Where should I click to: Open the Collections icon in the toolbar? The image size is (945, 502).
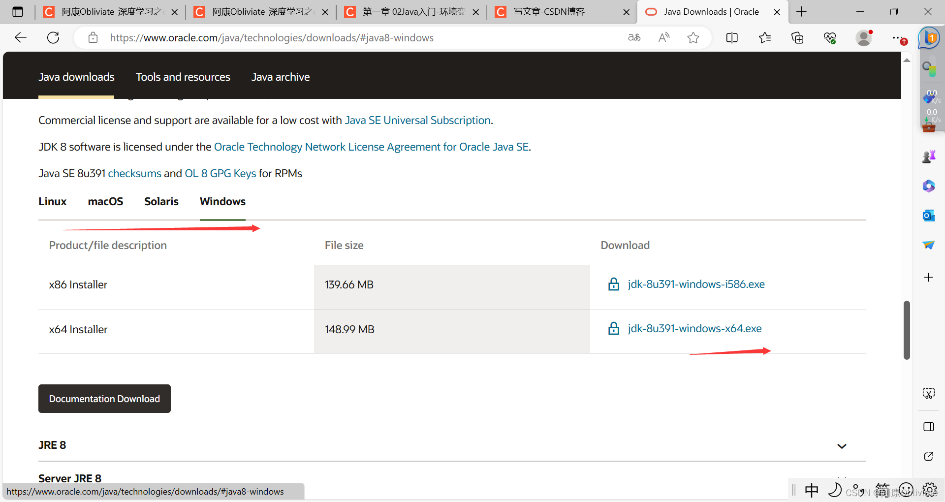coord(797,37)
